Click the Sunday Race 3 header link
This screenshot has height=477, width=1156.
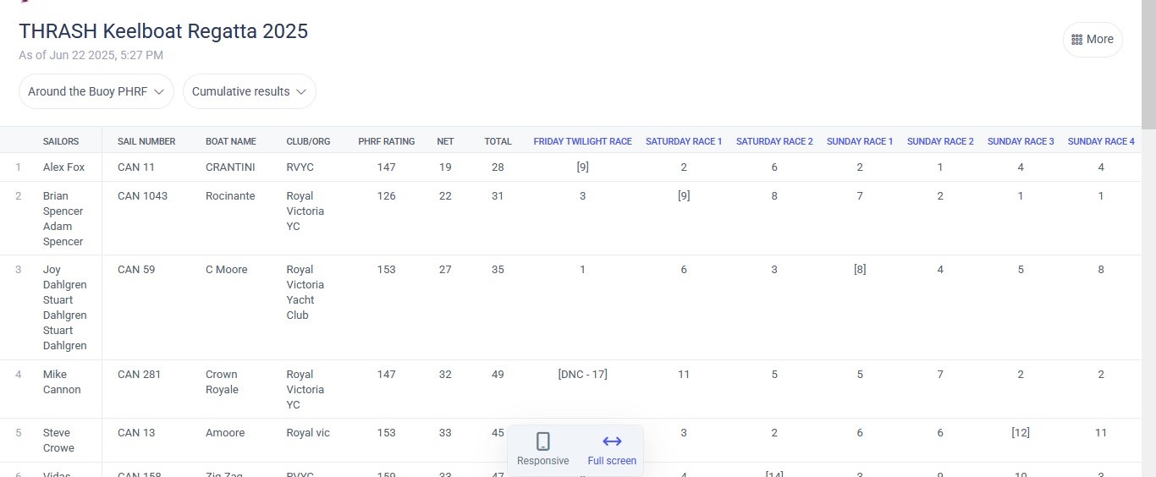pyautogui.click(x=1021, y=141)
